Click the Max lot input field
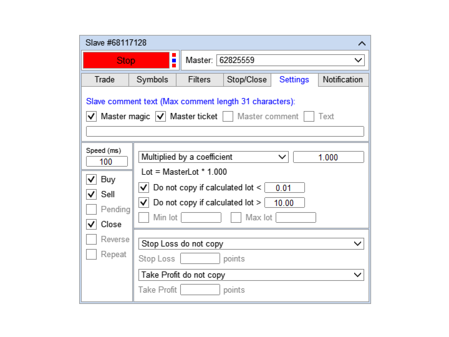The height and width of the screenshot is (337, 449). (296, 218)
